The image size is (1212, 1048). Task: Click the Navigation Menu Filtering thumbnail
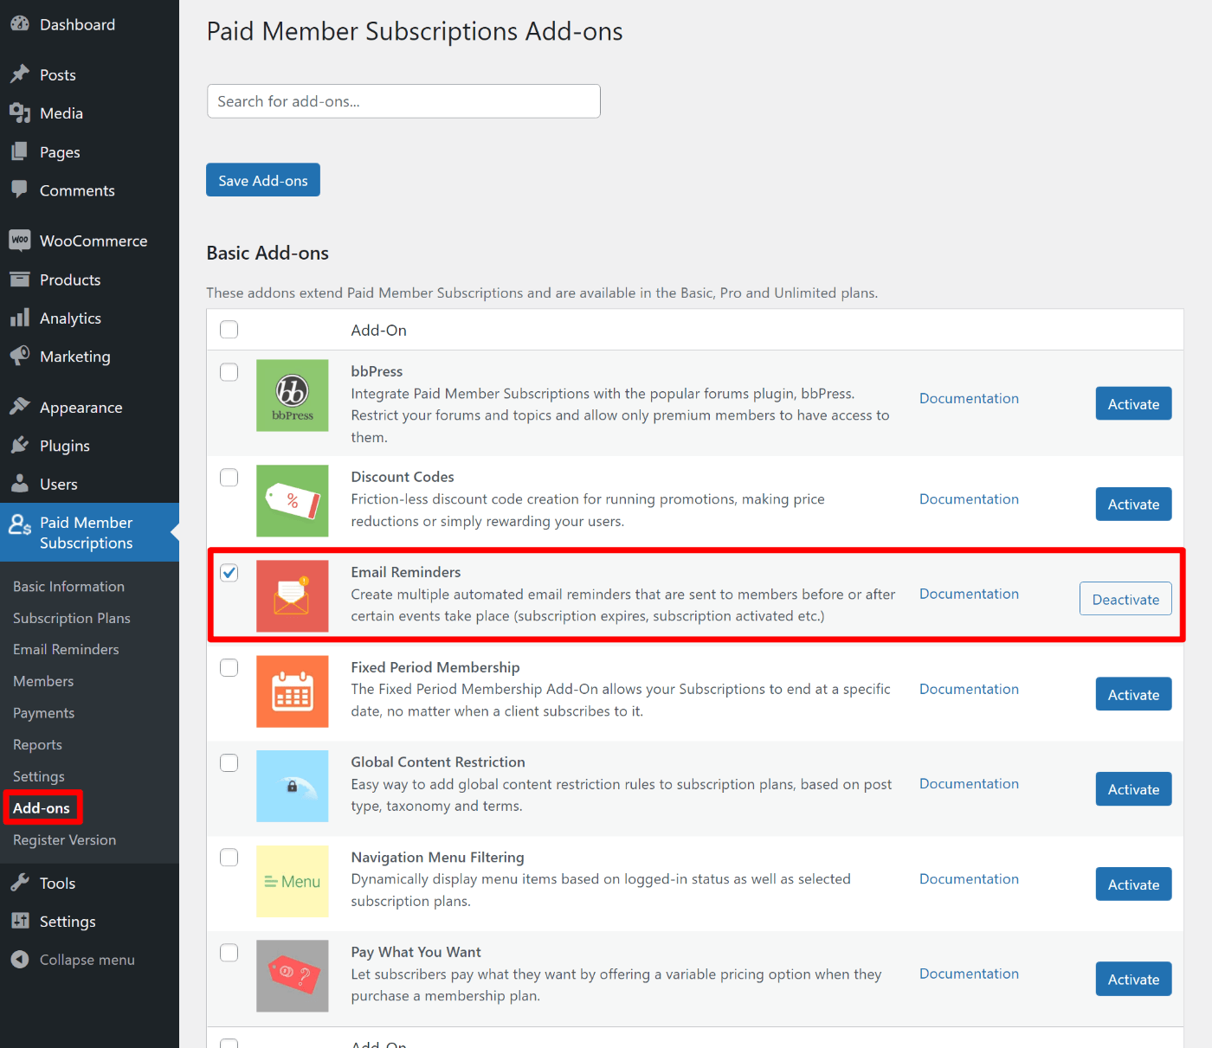293,881
